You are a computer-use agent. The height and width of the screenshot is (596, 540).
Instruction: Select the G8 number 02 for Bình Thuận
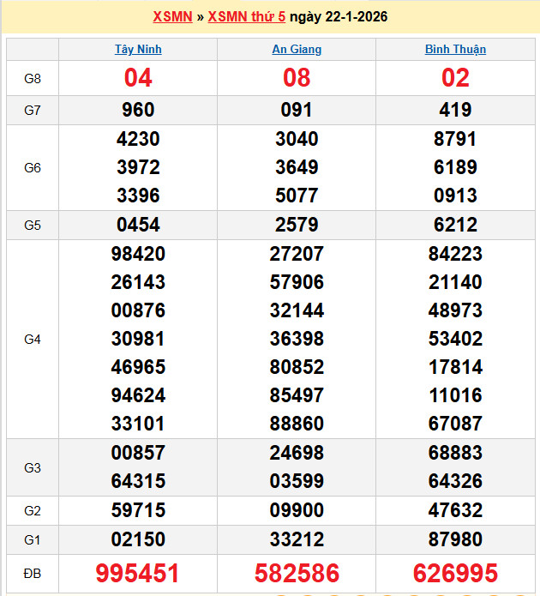pos(455,78)
